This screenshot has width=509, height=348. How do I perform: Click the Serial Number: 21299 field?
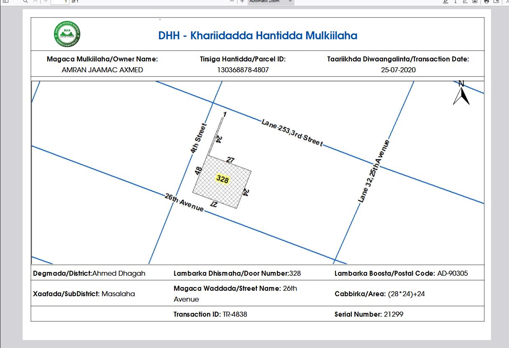point(369,314)
